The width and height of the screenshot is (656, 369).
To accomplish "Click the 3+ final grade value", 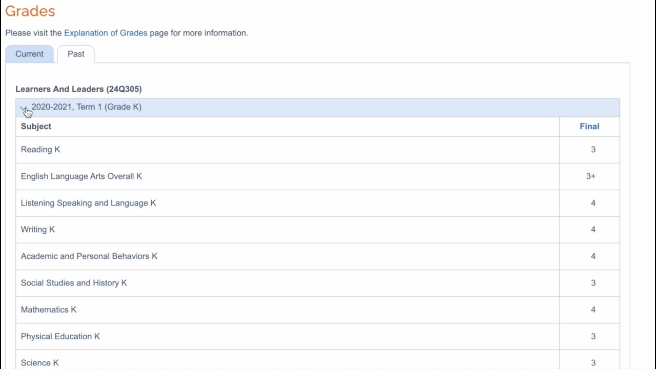I will point(591,176).
